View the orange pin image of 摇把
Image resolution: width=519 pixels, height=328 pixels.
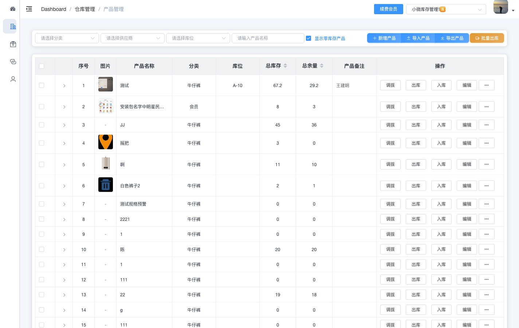click(x=106, y=142)
